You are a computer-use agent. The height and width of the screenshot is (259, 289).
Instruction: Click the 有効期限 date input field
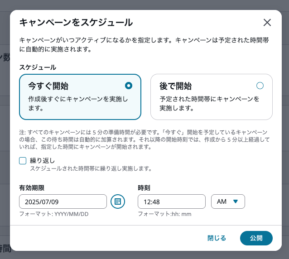click(63, 201)
